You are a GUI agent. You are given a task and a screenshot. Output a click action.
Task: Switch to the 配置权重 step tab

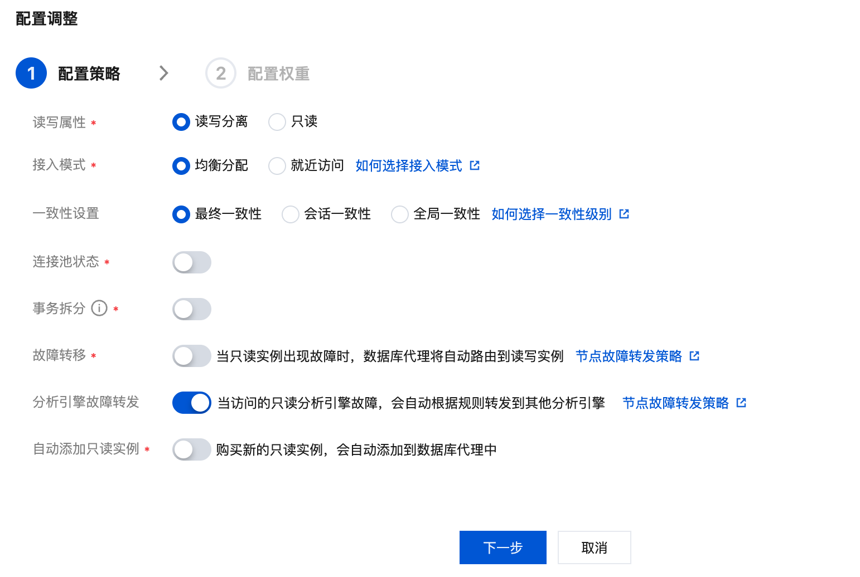[278, 74]
